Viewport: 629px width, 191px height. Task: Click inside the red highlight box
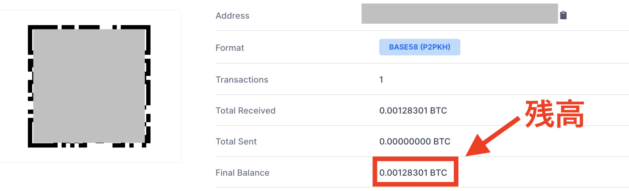(415, 172)
